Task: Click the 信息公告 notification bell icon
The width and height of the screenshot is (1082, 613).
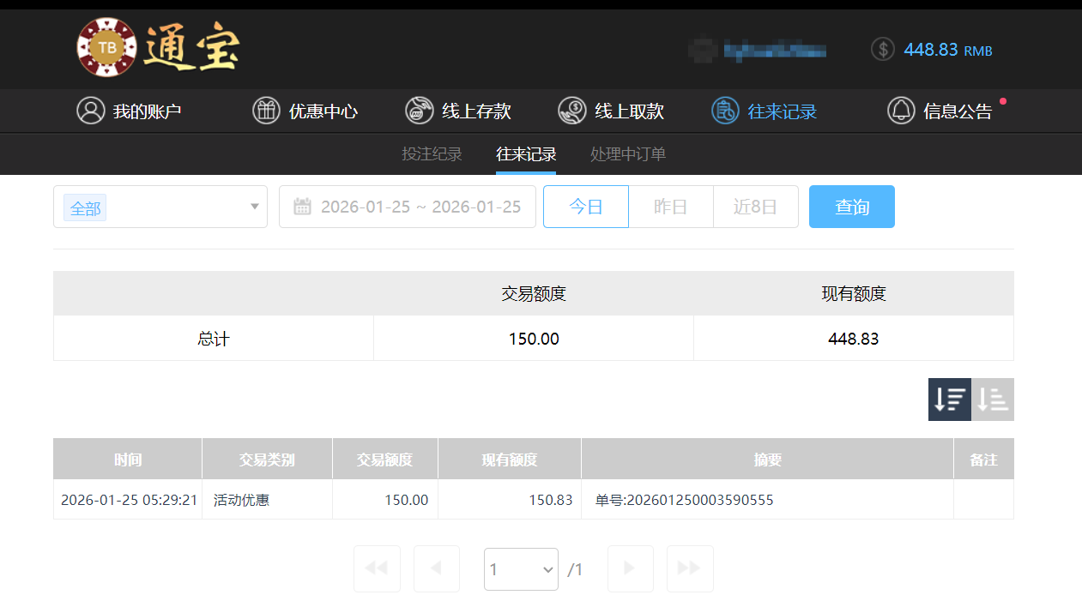Action: coord(901,110)
